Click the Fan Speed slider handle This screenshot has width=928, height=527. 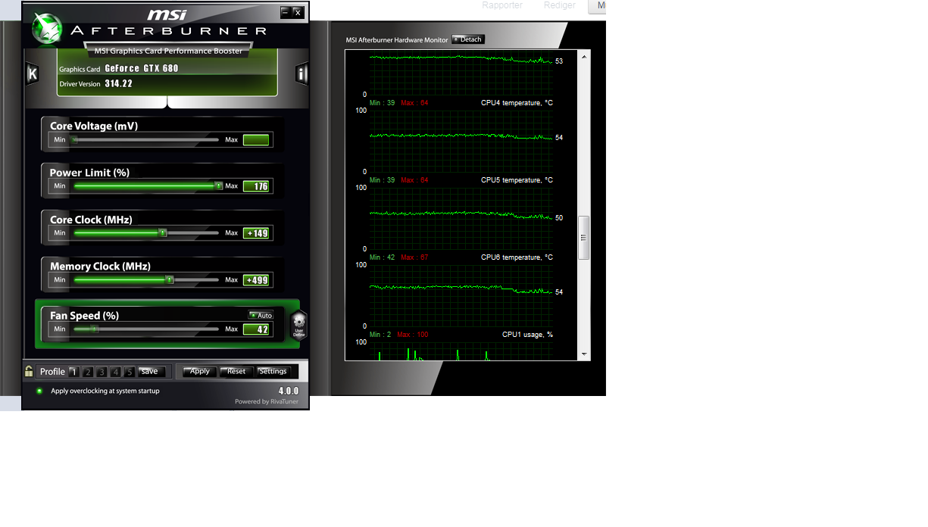click(94, 329)
